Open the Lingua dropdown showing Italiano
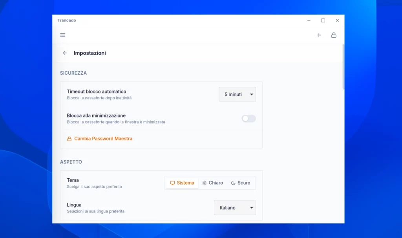 (x=235, y=208)
